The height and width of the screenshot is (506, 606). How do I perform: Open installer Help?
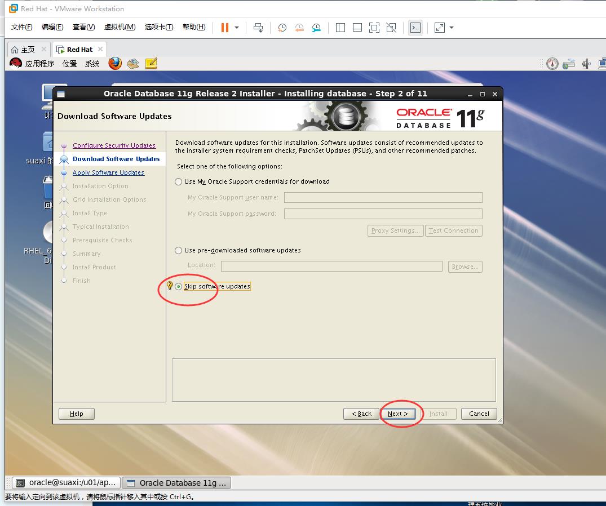click(77, 414)
